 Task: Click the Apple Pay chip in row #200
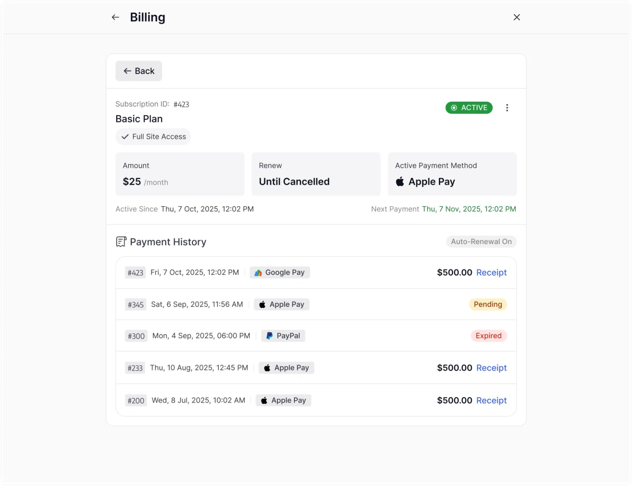point(284,400)
